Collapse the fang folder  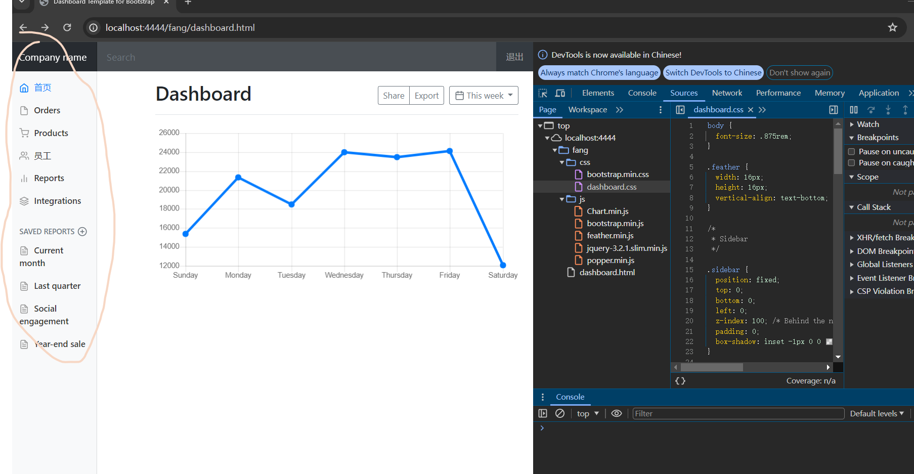555,150
